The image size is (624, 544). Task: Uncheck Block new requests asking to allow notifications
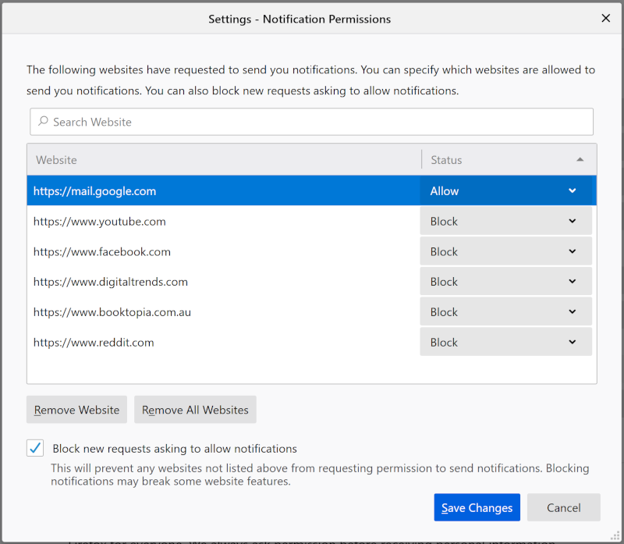(x=35, y=449)
